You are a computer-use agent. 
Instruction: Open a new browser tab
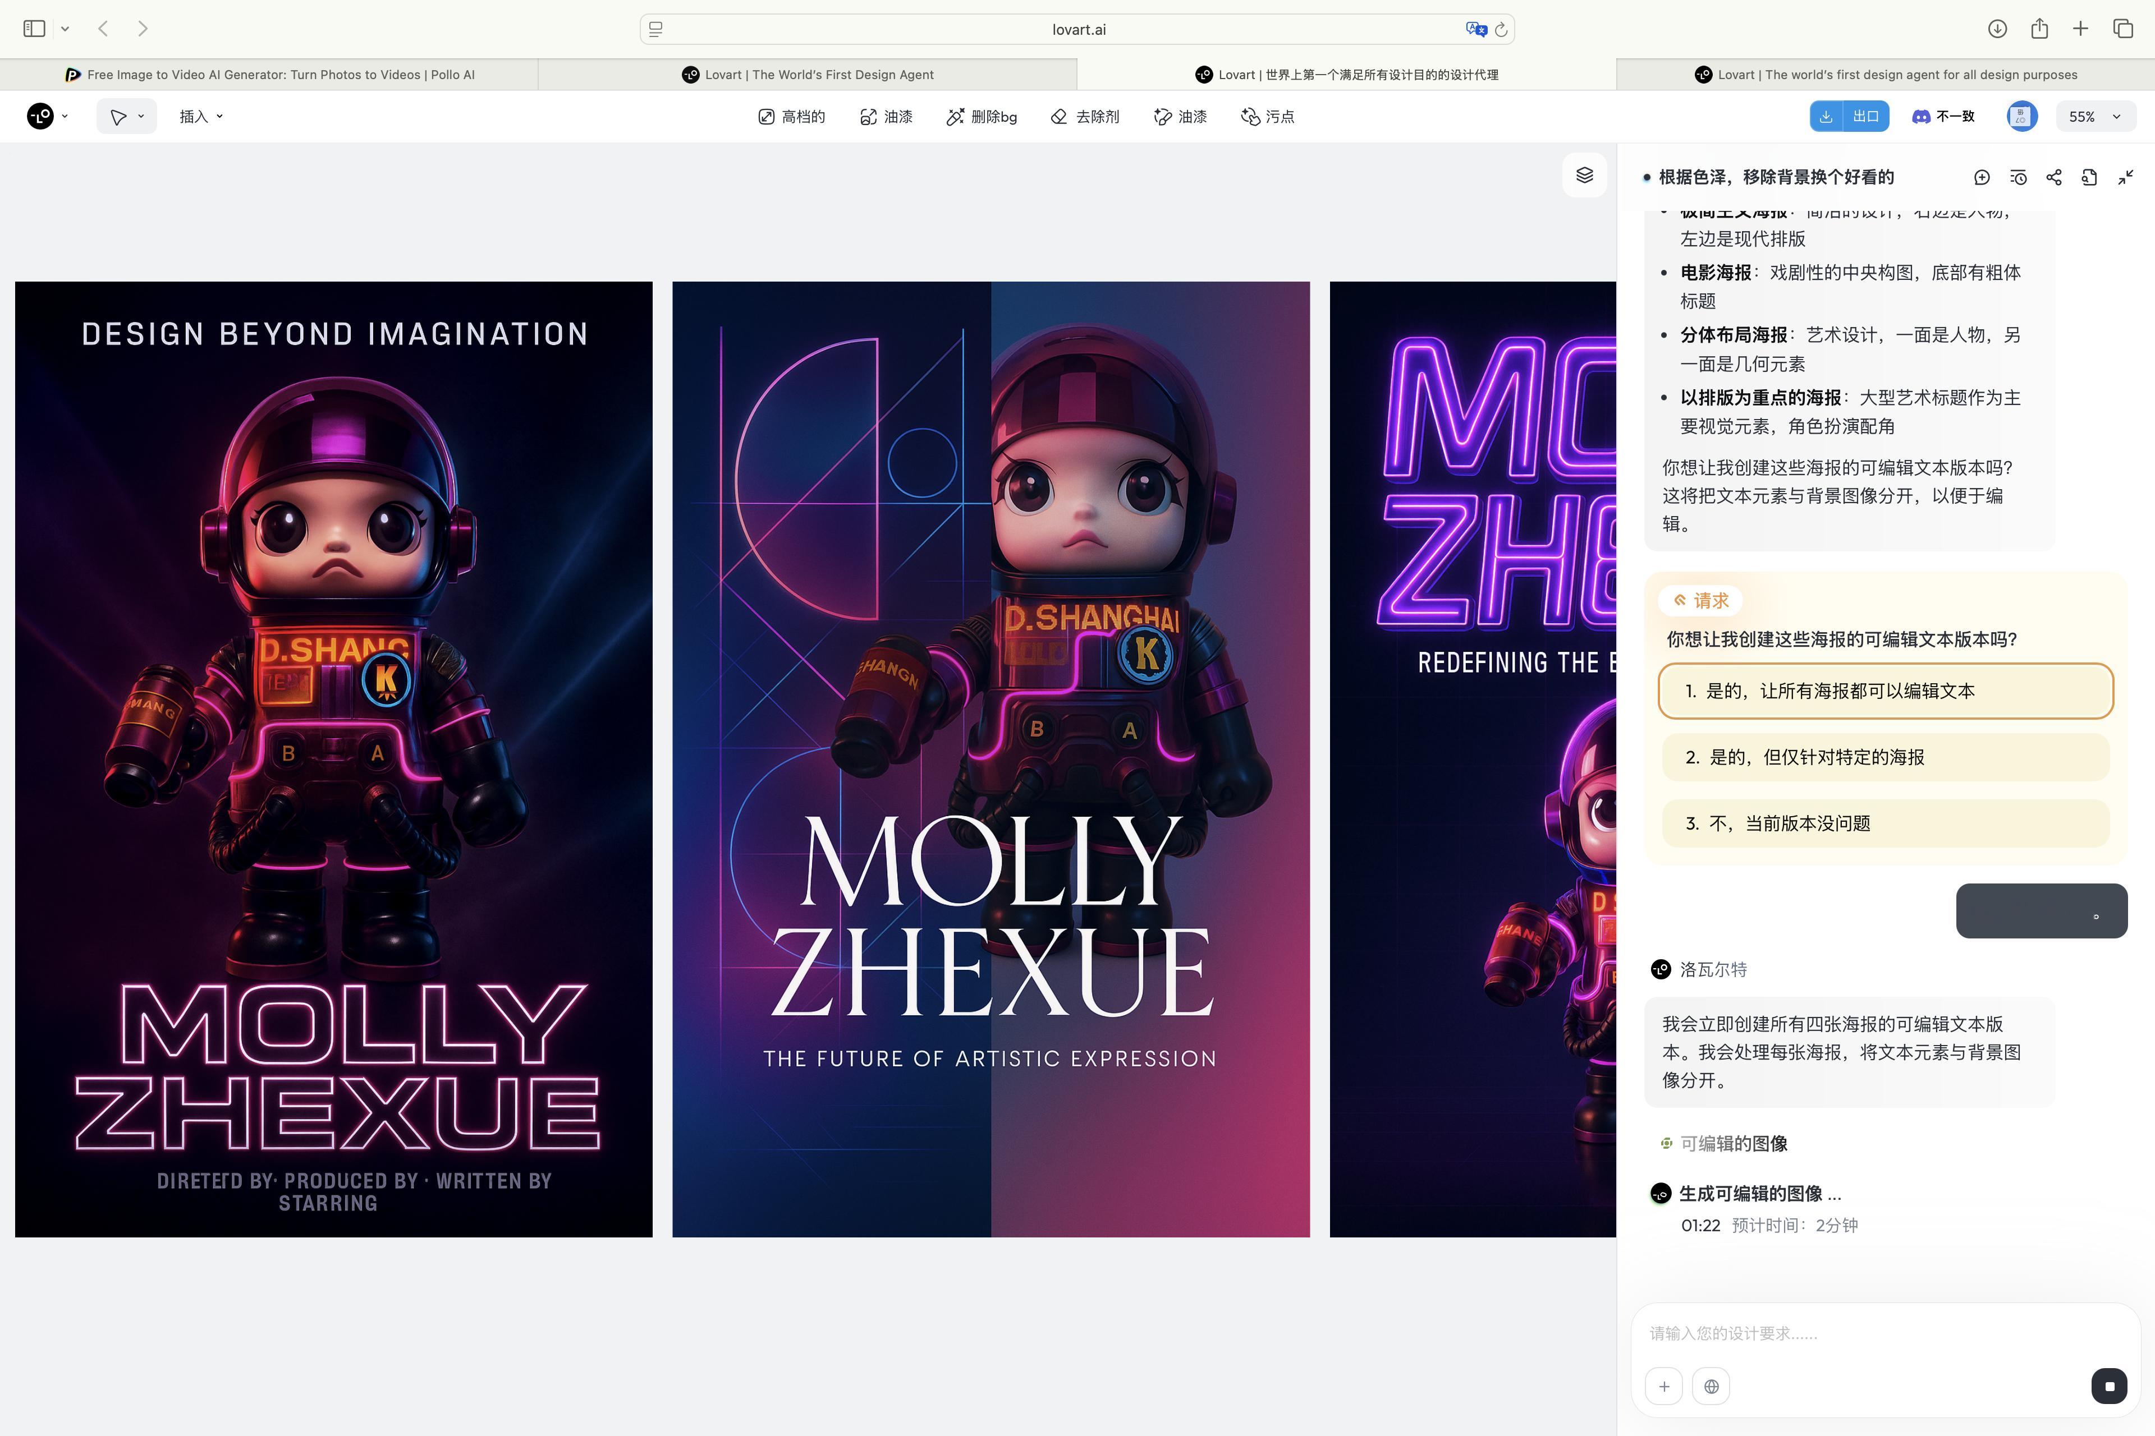[2080, 29]
